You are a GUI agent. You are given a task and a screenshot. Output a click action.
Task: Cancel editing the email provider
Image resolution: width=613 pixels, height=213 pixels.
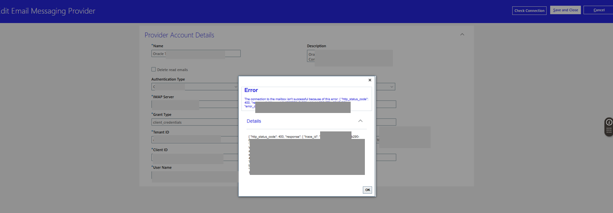point(598,10)
